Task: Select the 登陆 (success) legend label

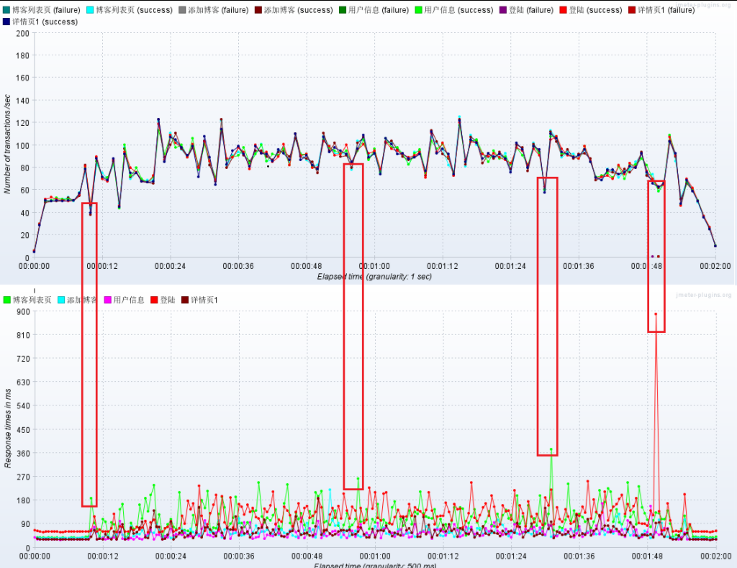Action: coord(595,10)
